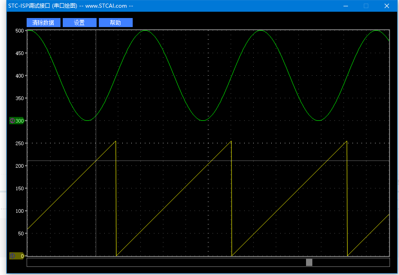Close the STC-ISP serial plot window
This screenshot has height=275, width=399.
386,6
